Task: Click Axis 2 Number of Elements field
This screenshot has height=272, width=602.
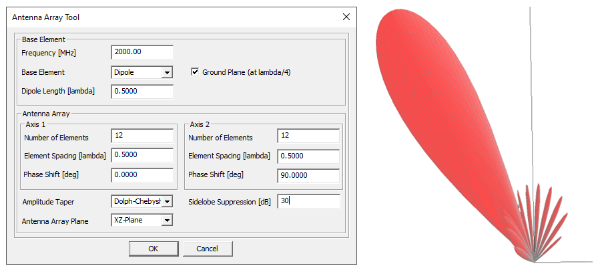Action: tap(308, 137)
